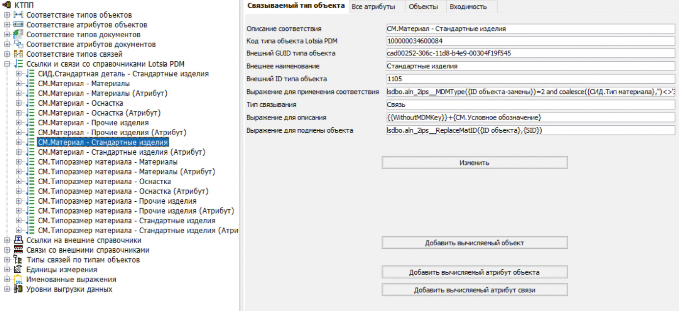
Task: Switch to the Все атрибуты tab
Action: [x=373, y=7]
